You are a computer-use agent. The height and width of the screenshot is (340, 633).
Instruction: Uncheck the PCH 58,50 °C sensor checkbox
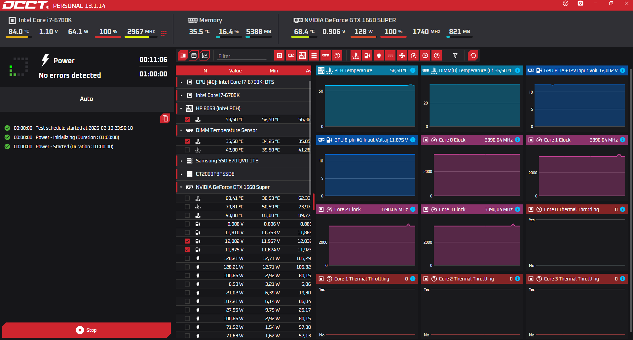coord(187,119)
